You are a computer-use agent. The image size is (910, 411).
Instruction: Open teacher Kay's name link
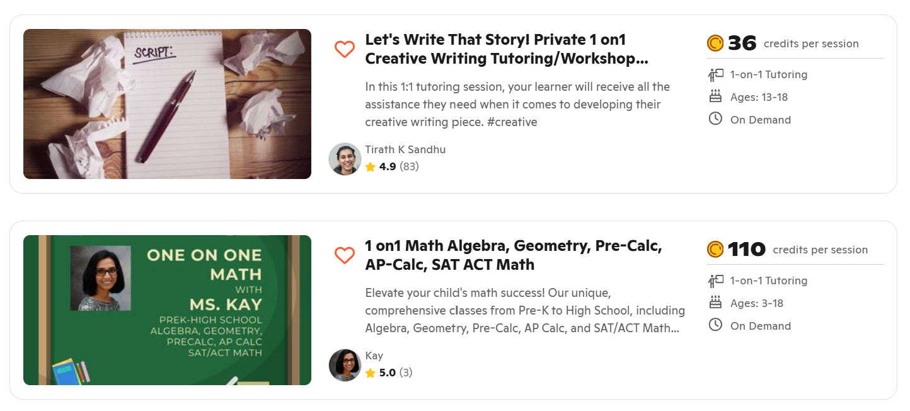(x=374, y=356)
